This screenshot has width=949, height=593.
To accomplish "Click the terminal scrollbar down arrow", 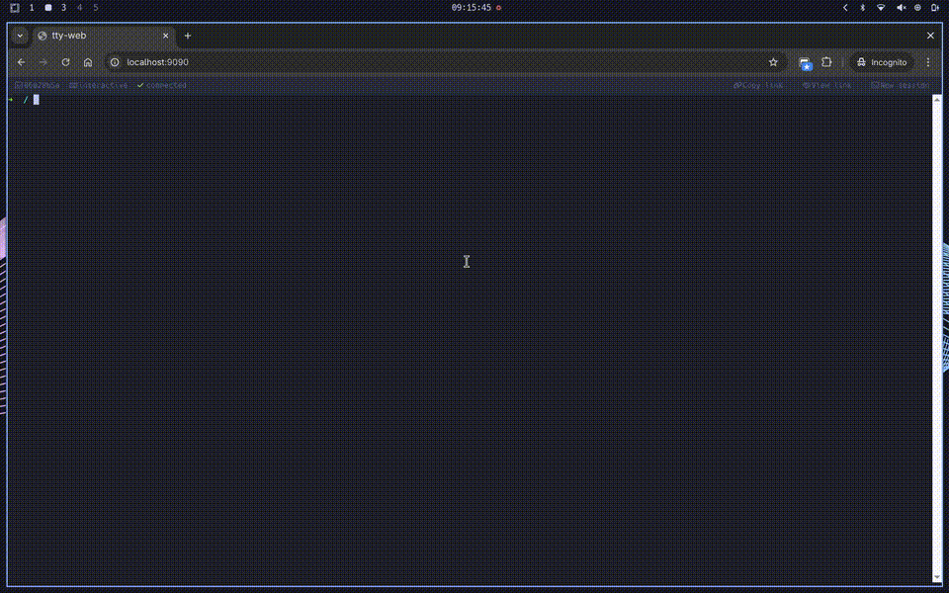I will (937, 577).
